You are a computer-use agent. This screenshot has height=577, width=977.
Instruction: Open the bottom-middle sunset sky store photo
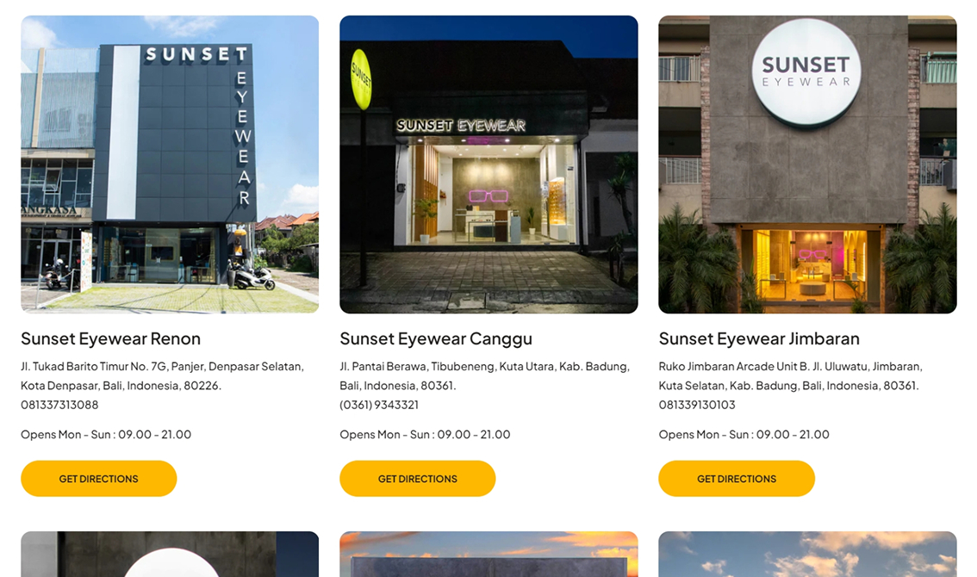point(488,554)
